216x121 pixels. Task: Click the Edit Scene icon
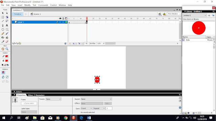tap(160, 14)
